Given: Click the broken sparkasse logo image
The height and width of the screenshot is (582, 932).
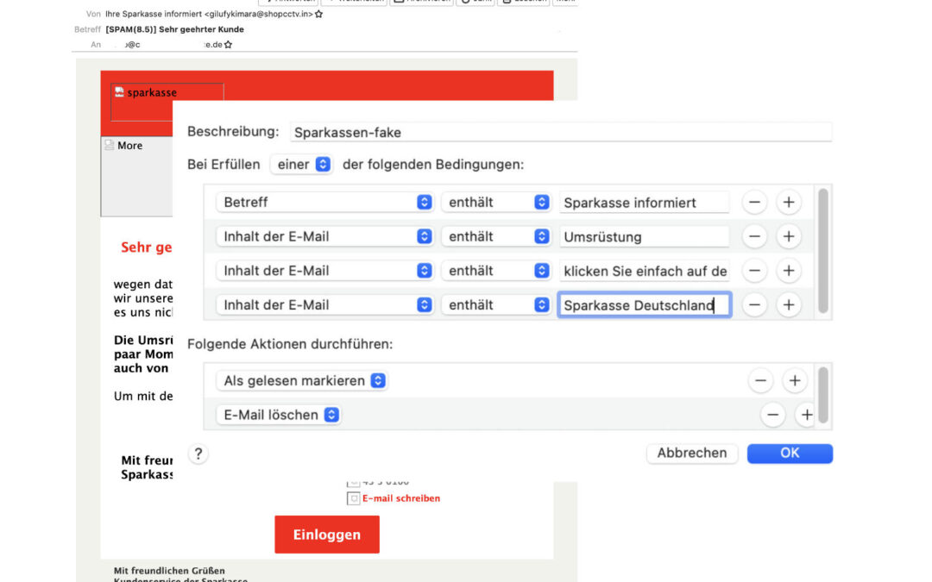Looking at the screenshot, I should point(167,102).
